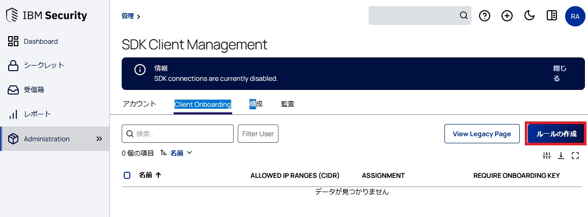Open help via the question mark icon
This screenshot has width=588, height=217.
tap(485, 16)
